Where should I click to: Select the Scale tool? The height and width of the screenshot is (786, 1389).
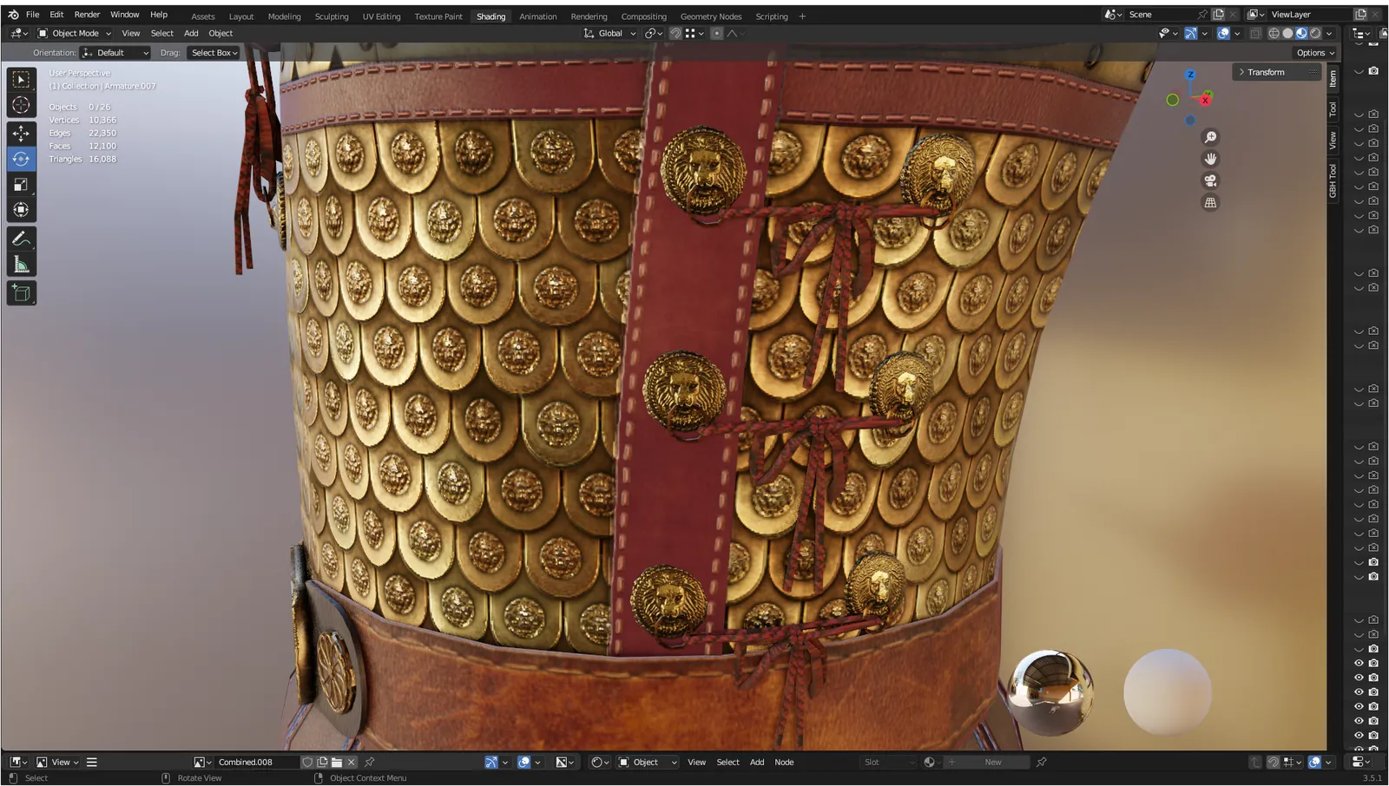click(x=22, y=185)
